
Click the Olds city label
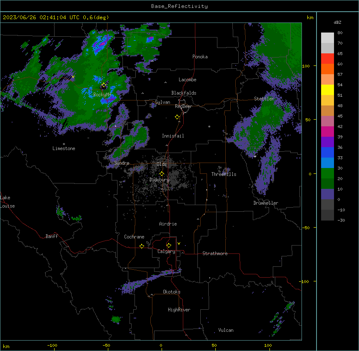162,164
